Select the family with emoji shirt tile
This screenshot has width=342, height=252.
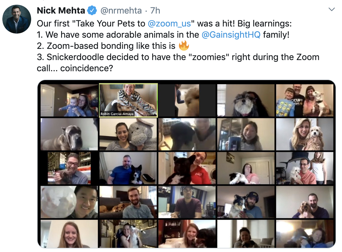pyautogui.click(x=305, y=100)
